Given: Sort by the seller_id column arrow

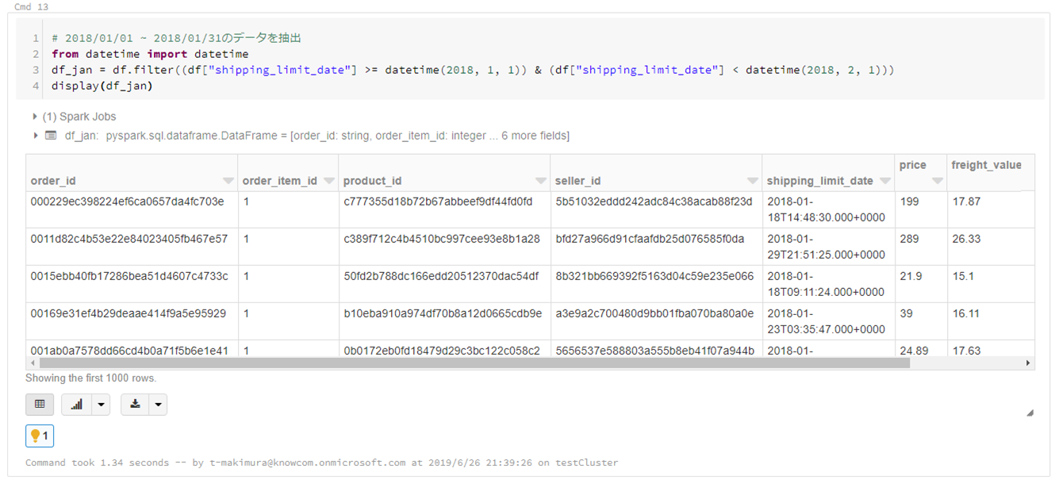Looking at the screenshot, I should [753, 181].
